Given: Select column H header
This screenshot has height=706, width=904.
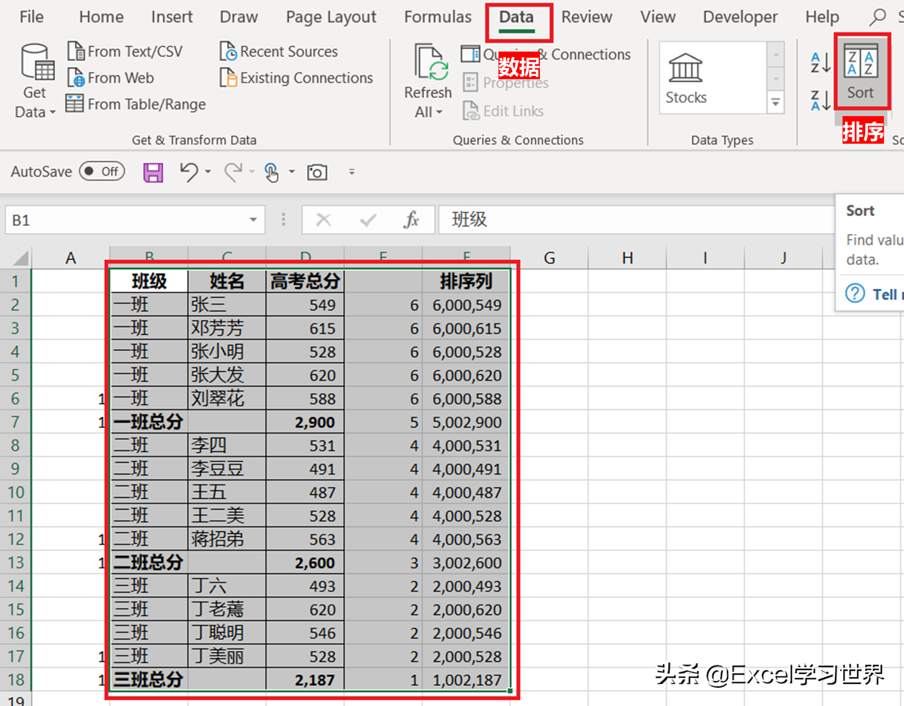Looking at the screenshot, I should [x=627, y=258].
